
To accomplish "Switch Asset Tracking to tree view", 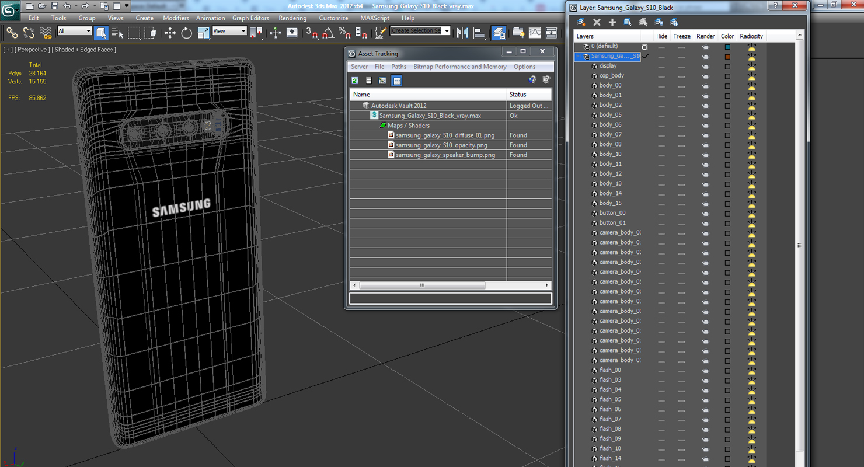I will [382, 81].
